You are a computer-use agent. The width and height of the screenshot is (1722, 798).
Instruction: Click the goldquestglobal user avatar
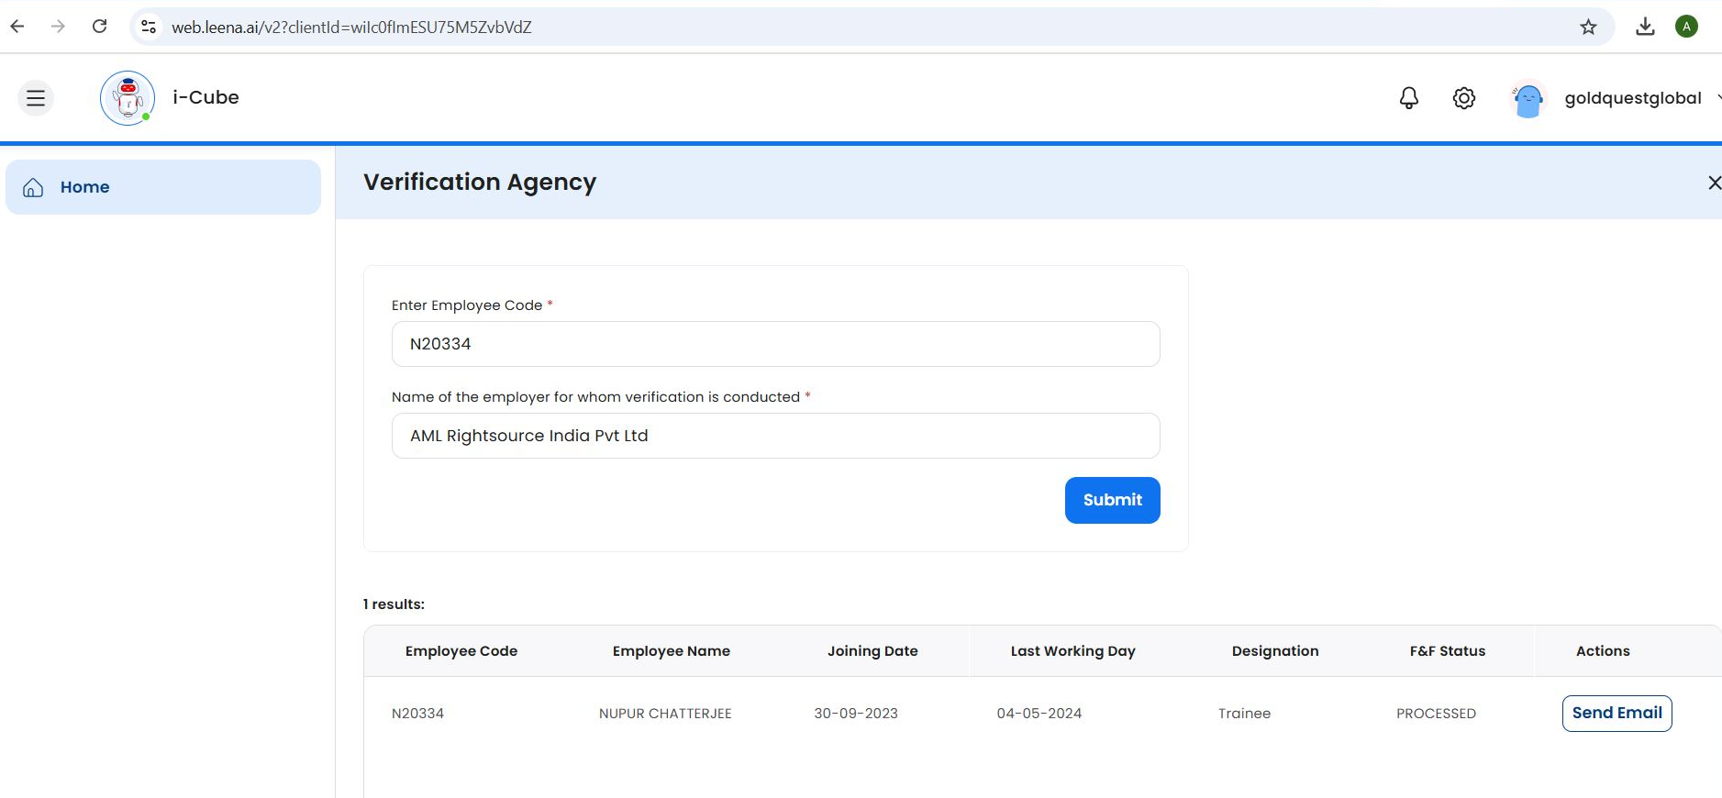click(x=1528, y=99)
